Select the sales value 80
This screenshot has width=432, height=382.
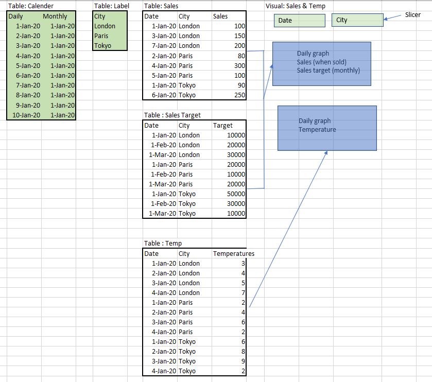pos(241,56)
